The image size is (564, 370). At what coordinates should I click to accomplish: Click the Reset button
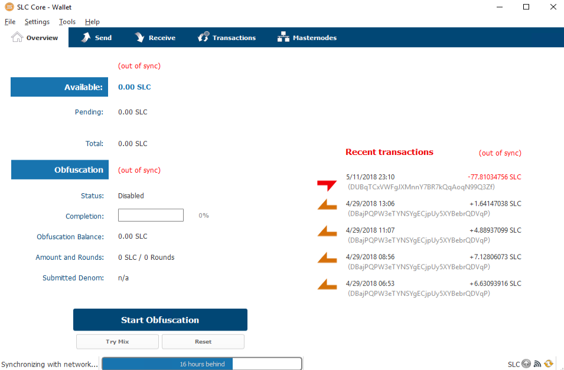pyautogui.click(x=203, y=342)
